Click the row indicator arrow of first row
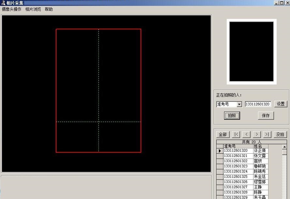The image size is (290, 199). [220, 151]
